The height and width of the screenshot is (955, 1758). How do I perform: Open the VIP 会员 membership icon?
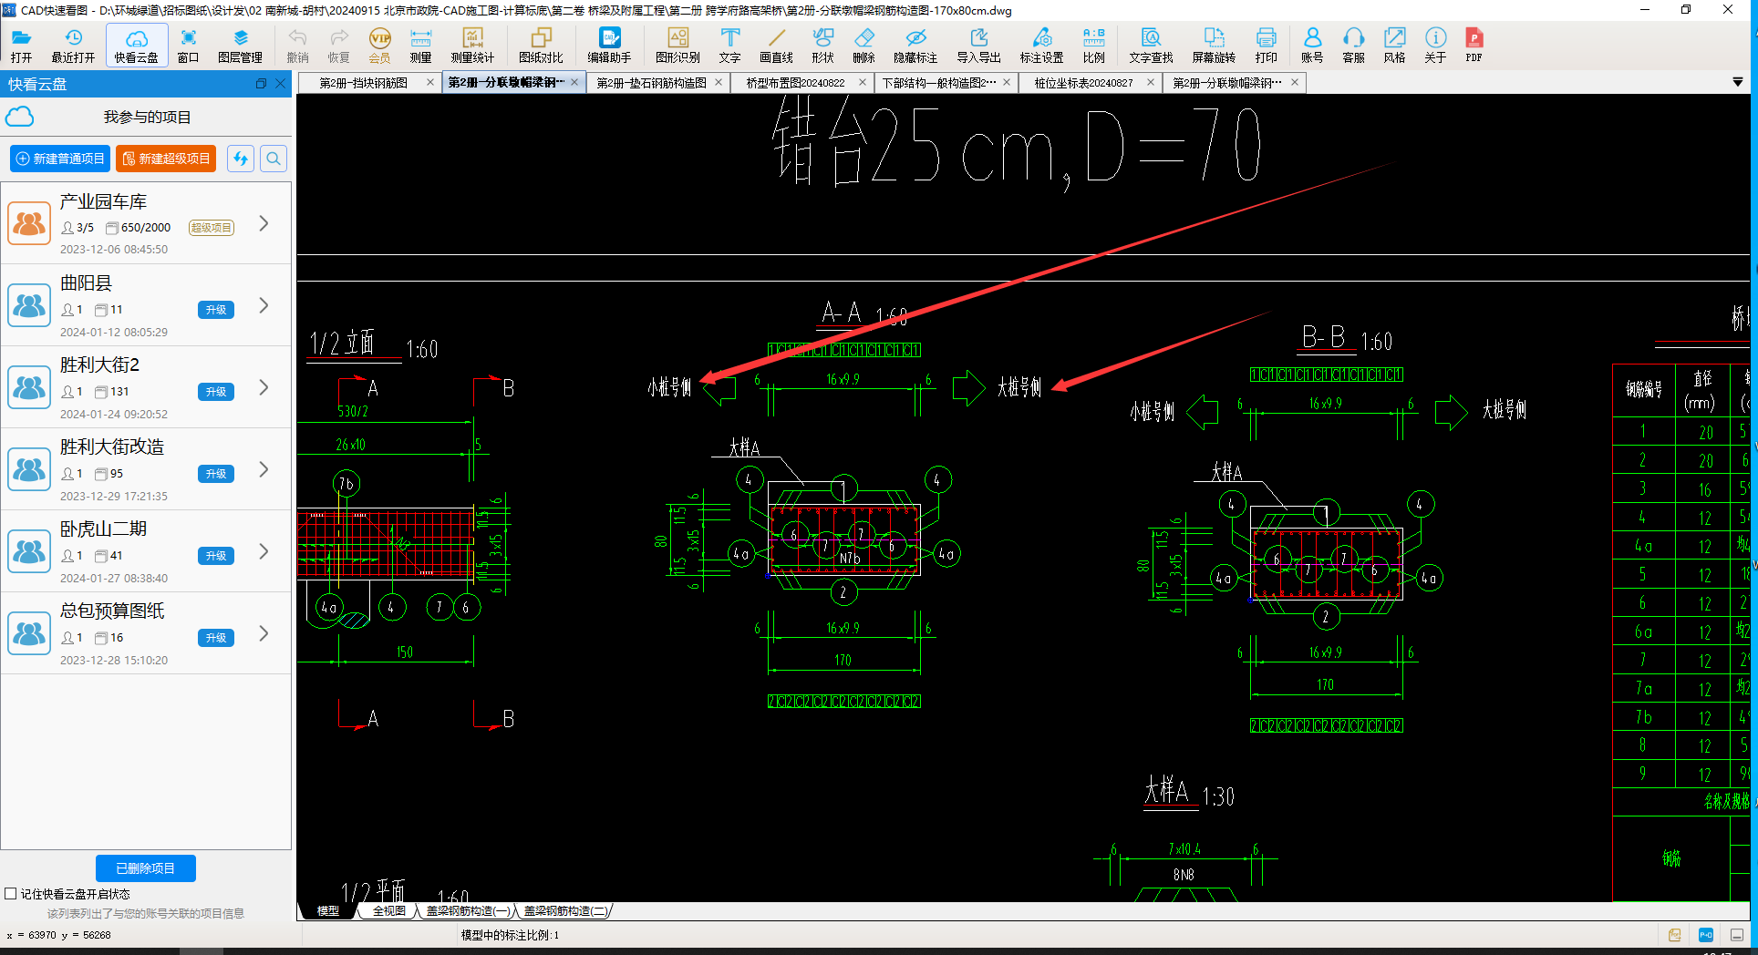pos(379,45)
